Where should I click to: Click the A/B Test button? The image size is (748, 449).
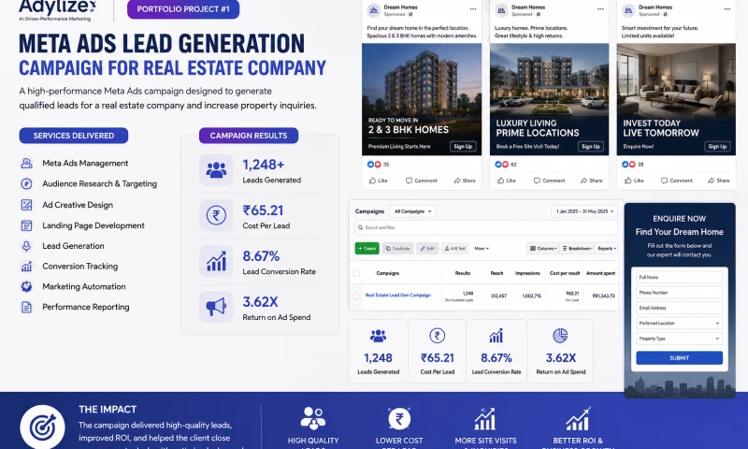tap(455, 249)
